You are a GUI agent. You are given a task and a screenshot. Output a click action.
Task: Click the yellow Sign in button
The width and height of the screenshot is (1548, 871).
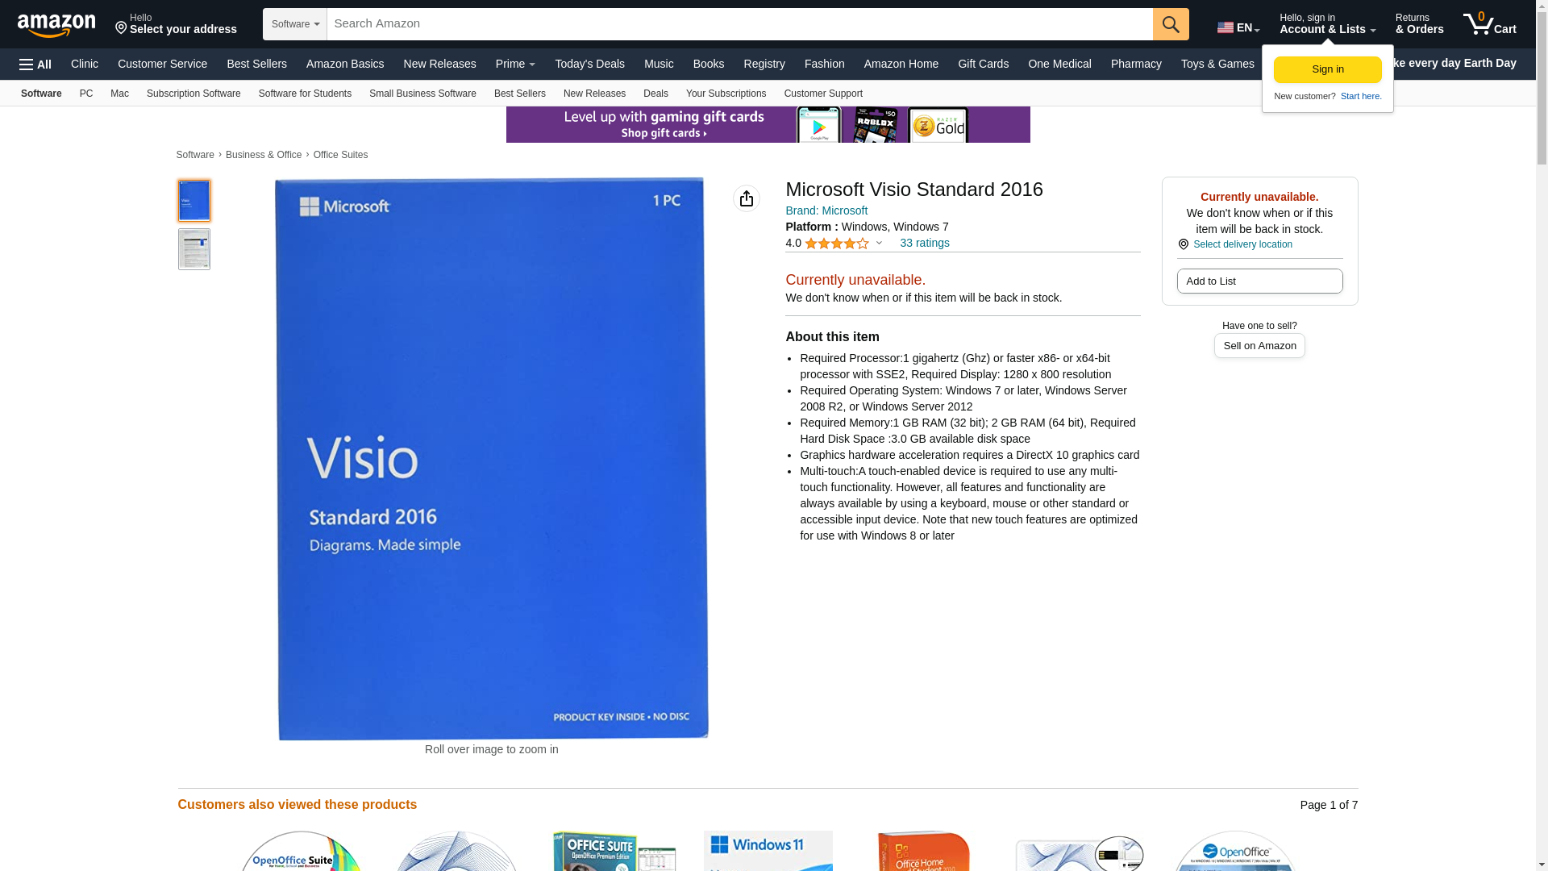1327,69
